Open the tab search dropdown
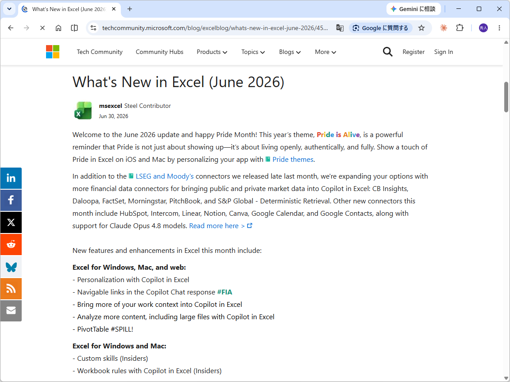This screenshot has width=510, height=382. (x=9, y=9)
